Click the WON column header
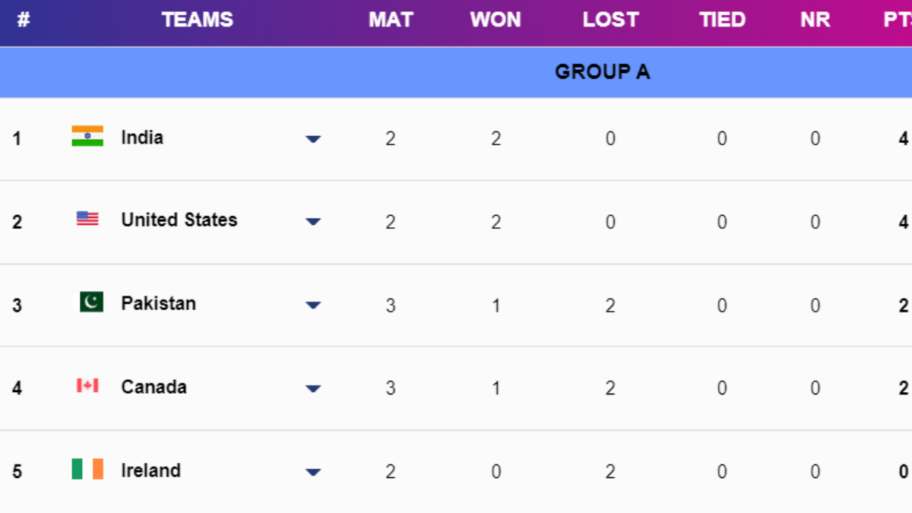This screenshot has height=513, width=912. point(496,21)
